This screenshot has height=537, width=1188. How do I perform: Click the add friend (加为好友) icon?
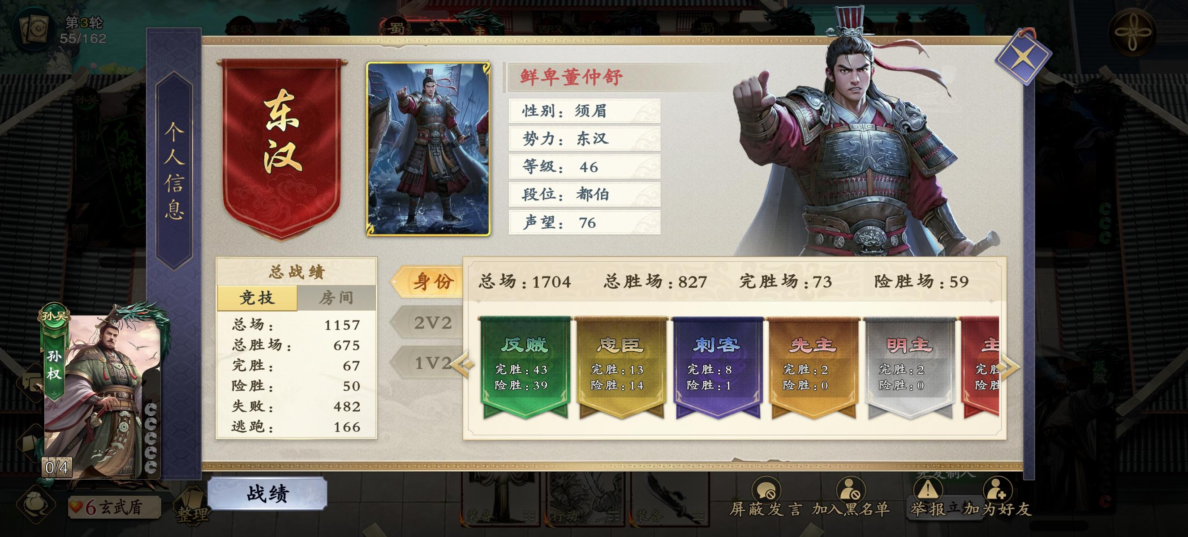pyautogui.click(x=997, y=490)
